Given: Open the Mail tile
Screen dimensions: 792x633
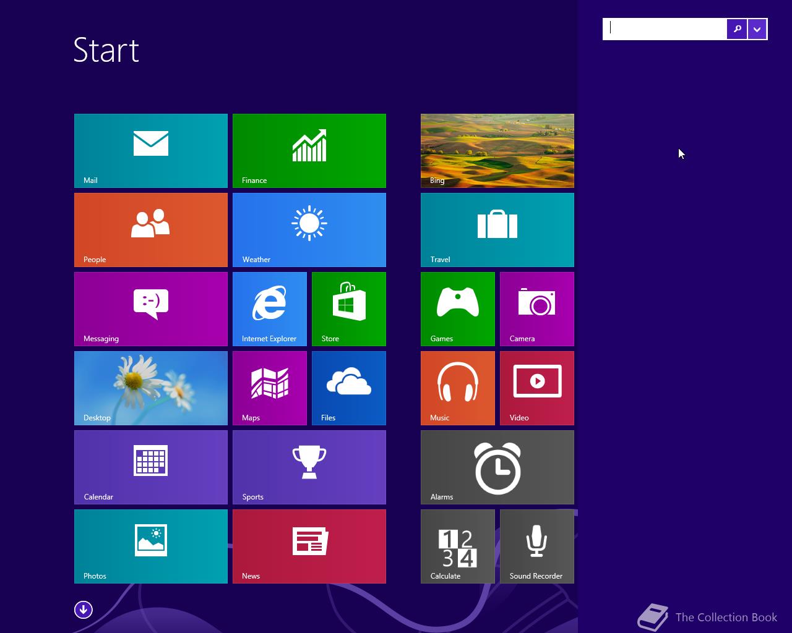Looking at the screenshot, I should coord(151,151).
